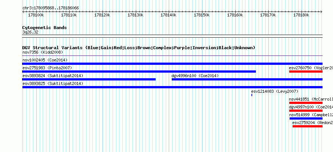Image resolution: width=333 pixels, height=152 pixels.
Task: Open the dgv4997n100 (Coe2014) label
Action: (311, 107)
